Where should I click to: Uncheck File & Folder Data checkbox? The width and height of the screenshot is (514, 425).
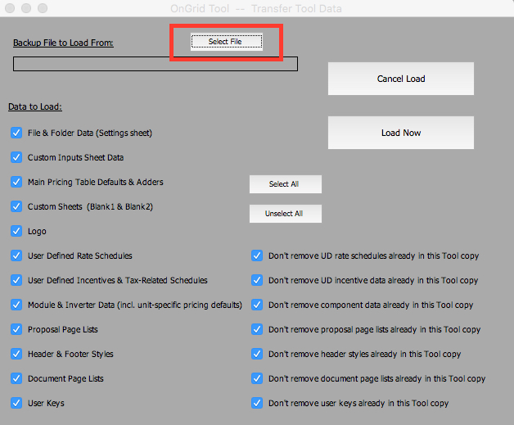click(x=16, y=133)
